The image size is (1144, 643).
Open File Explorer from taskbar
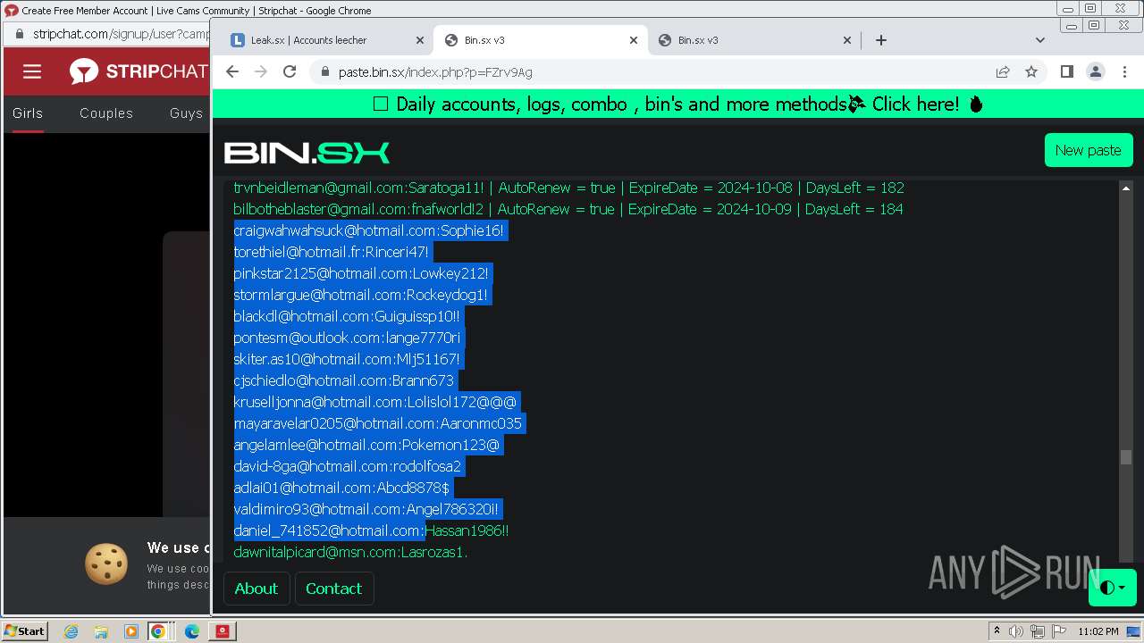[101, 631]
